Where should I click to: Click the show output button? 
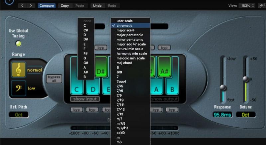click(x=165, y=99)
